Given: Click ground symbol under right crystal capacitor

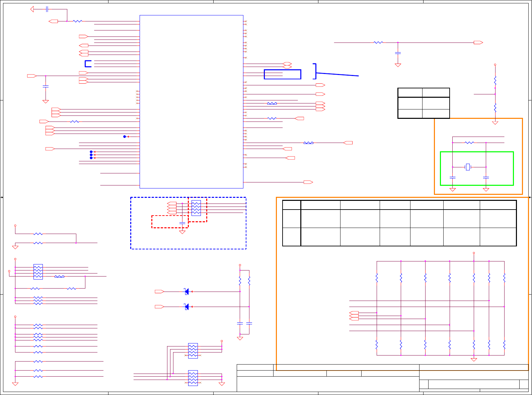Looking at the screenshot, I should pyautogui.click(x=486, y=190).
